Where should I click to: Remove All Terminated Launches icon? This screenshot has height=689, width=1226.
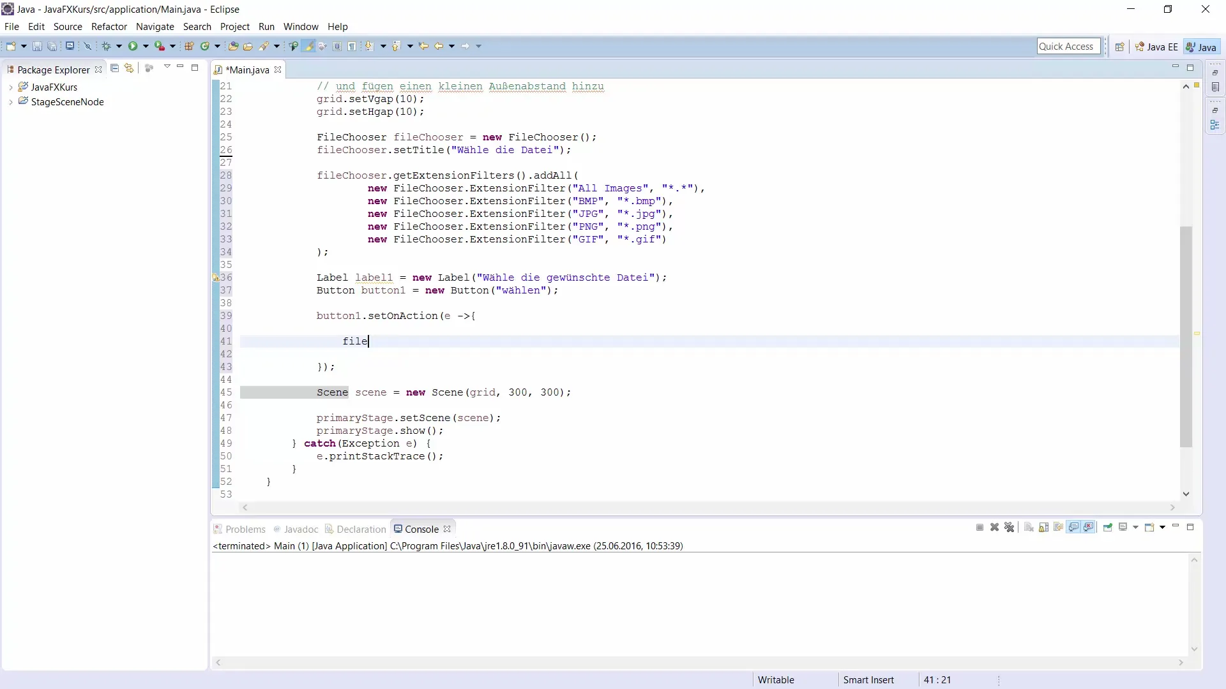point(1009,528)
